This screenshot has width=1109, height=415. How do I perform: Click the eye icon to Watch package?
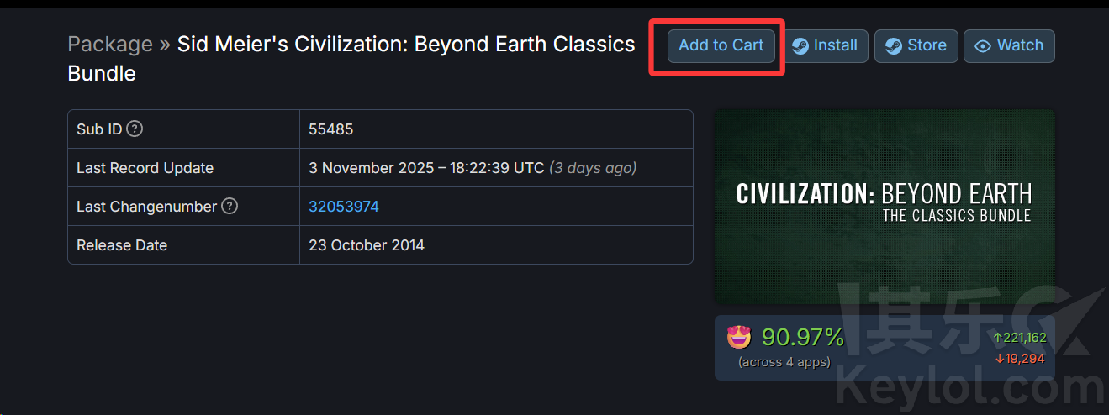coord(982,46)
